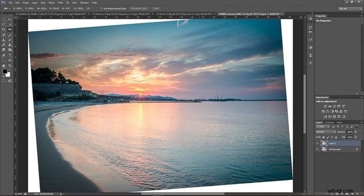Turn layer filtering switch on or off
364x196 pixels.
click(x=357, y=127)
